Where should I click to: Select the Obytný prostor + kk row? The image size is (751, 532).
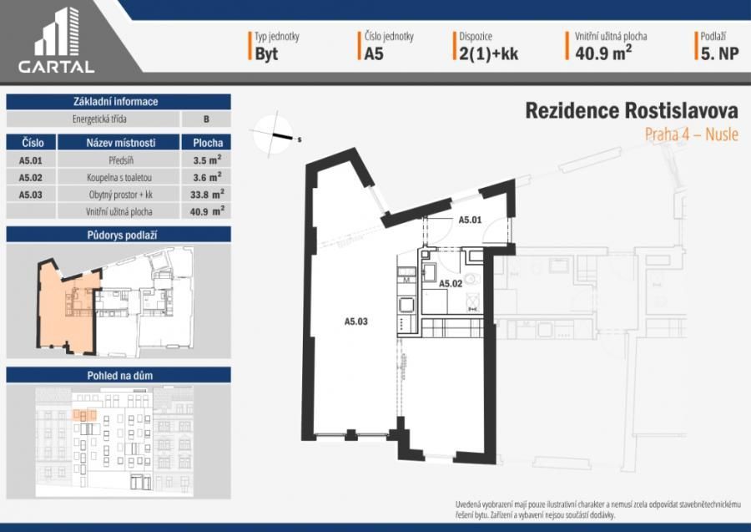click(118, 195)
